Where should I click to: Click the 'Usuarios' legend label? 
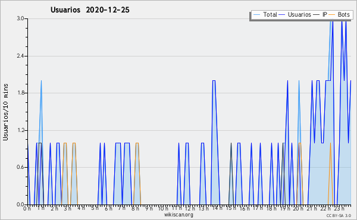[299, 14]
